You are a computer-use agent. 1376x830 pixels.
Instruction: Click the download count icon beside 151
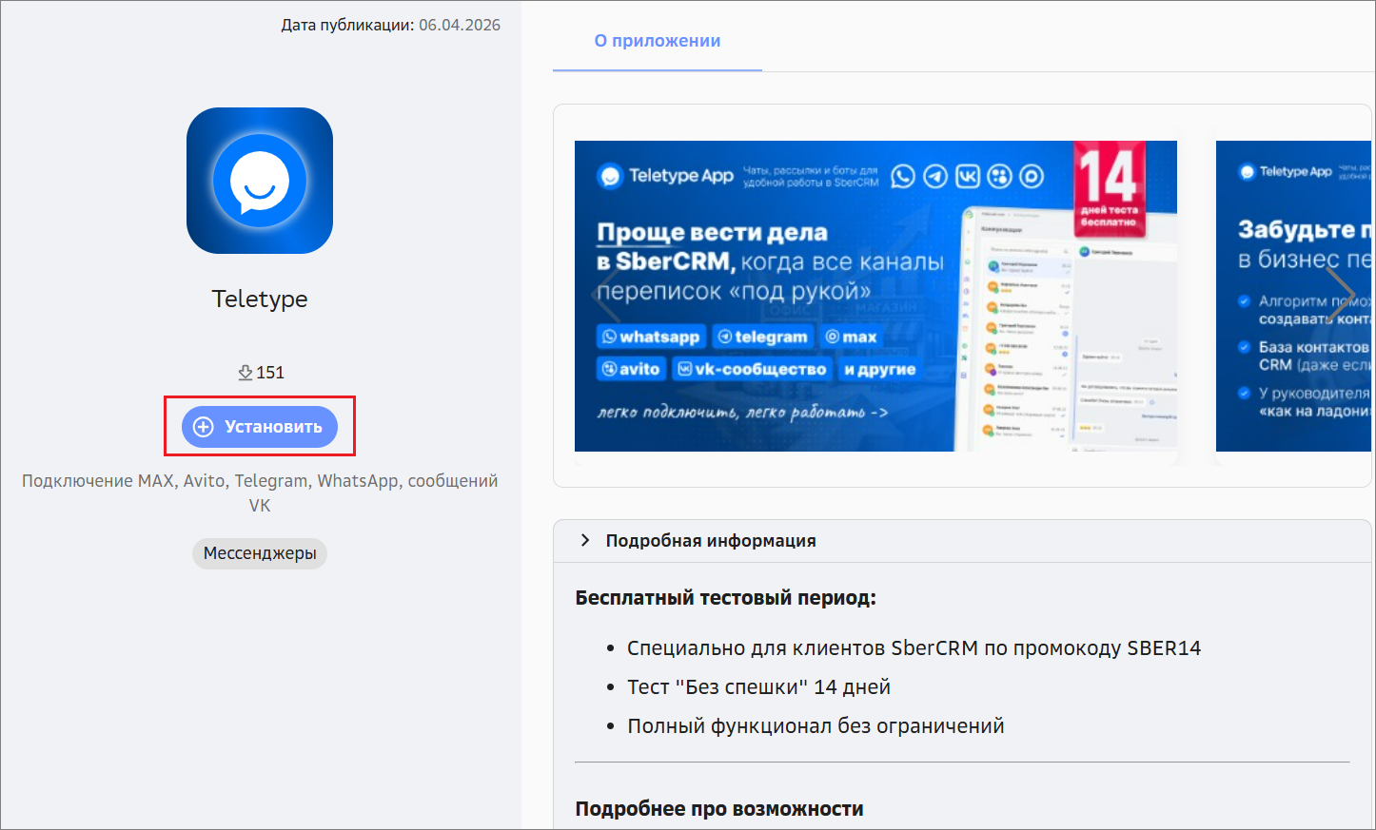246,373
